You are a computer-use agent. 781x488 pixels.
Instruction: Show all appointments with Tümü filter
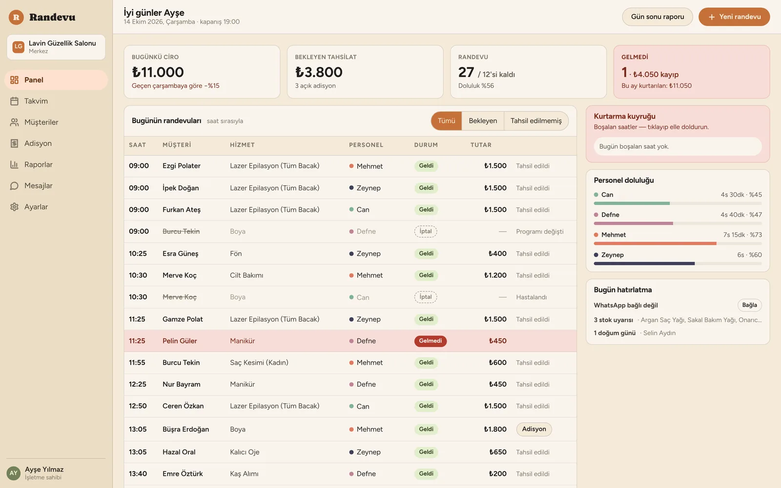(446, 121)
